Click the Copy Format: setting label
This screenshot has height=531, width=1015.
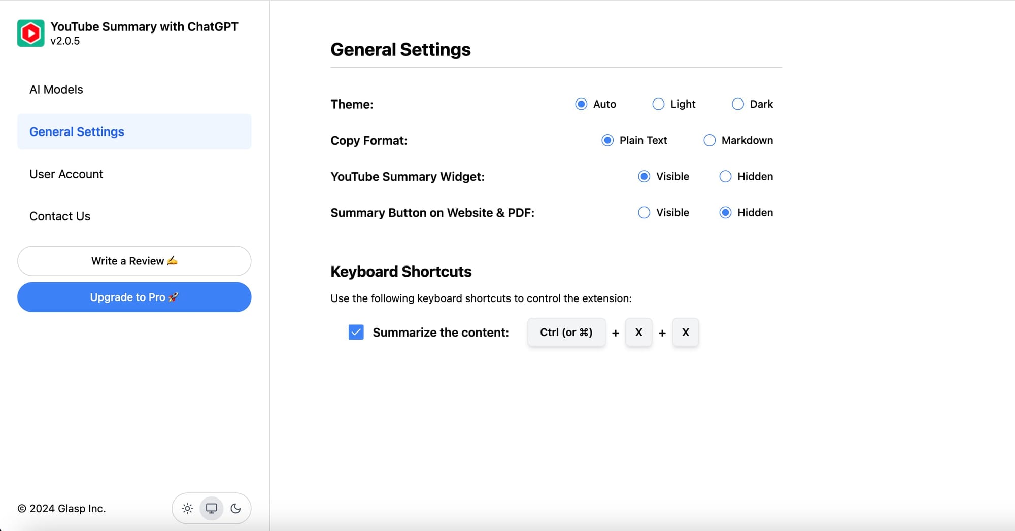(x=369, y=141)
